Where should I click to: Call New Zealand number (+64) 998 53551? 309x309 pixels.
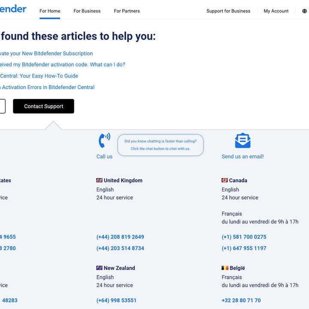pyautogui.click(x=116, y=300)
